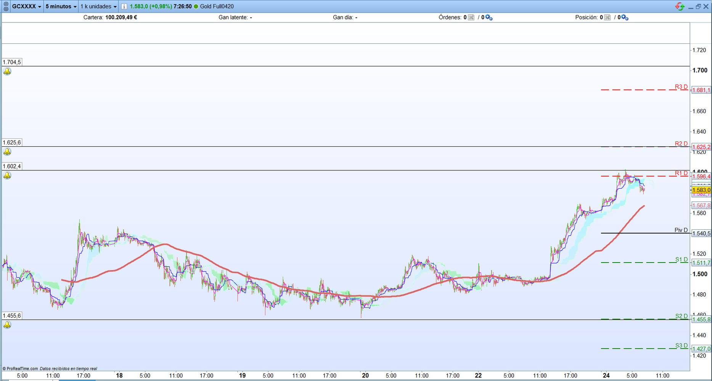
Task: Click date marker 19 on time axis
Action: pyautogui.click(x=242, y=376)
